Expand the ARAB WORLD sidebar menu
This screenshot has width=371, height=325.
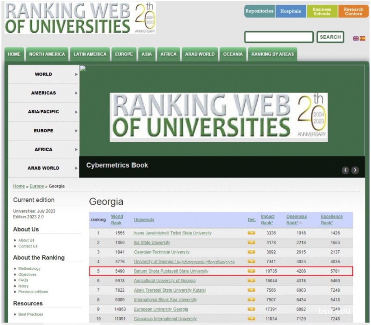[43, 168]
